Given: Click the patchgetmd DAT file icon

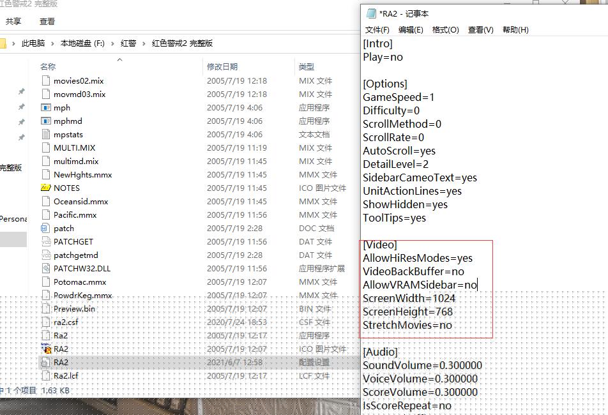Looking at the screenshot, I should click(46, 255).
